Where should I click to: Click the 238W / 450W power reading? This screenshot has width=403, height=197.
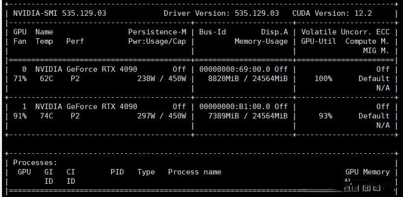161,79
